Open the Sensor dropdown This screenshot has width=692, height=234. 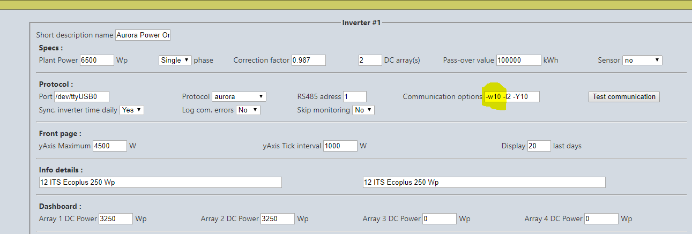pos(642,61)
